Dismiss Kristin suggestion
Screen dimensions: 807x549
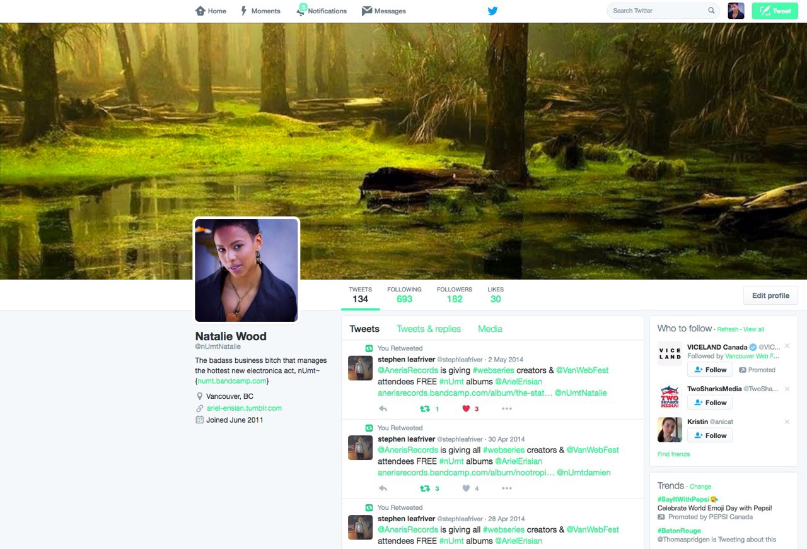click(x=787, y=422)
